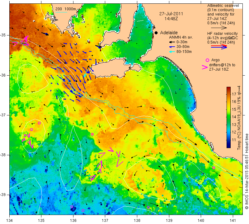Click the latitude axis label '-37'
The height and width of the screenshot is (224, 249).
[3, 115]
